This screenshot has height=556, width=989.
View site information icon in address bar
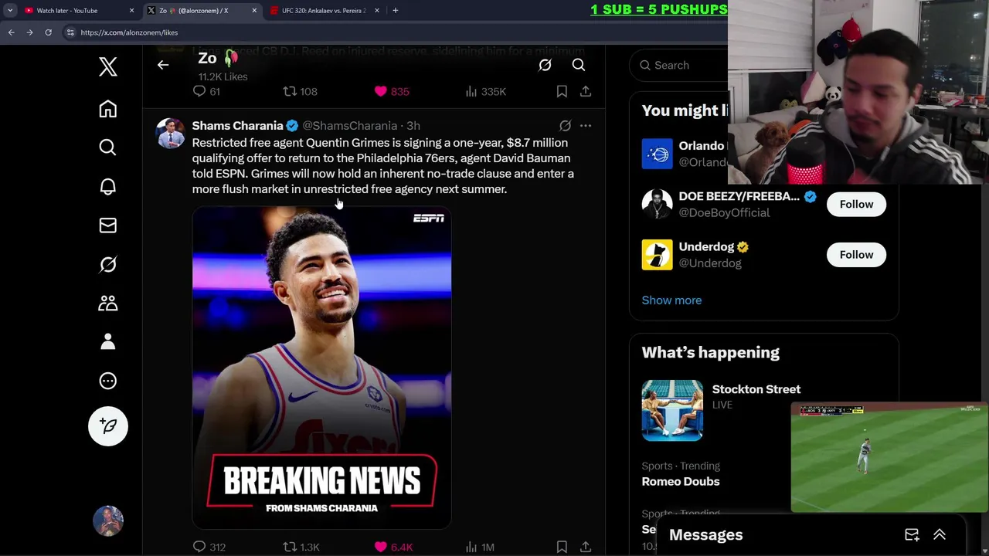coord(70,32)
